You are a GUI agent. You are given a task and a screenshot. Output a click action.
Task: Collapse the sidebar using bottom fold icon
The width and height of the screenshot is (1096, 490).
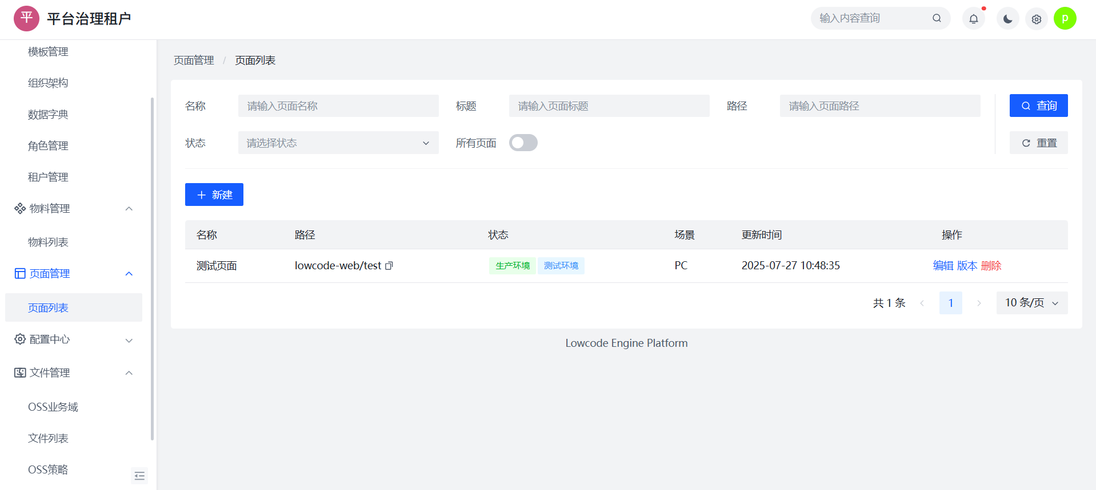coord(139,476)
